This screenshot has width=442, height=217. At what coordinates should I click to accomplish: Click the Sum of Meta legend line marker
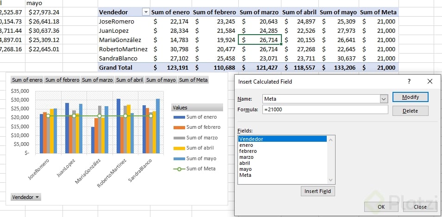pos(179,169)
